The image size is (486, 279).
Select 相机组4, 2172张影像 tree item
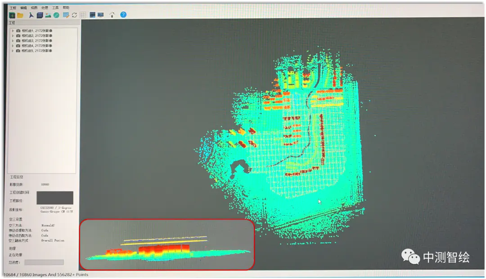36,46
